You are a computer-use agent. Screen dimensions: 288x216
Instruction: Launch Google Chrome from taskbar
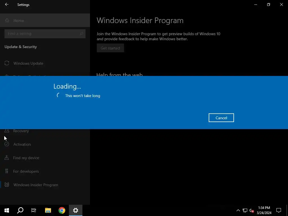pos(62,210)
